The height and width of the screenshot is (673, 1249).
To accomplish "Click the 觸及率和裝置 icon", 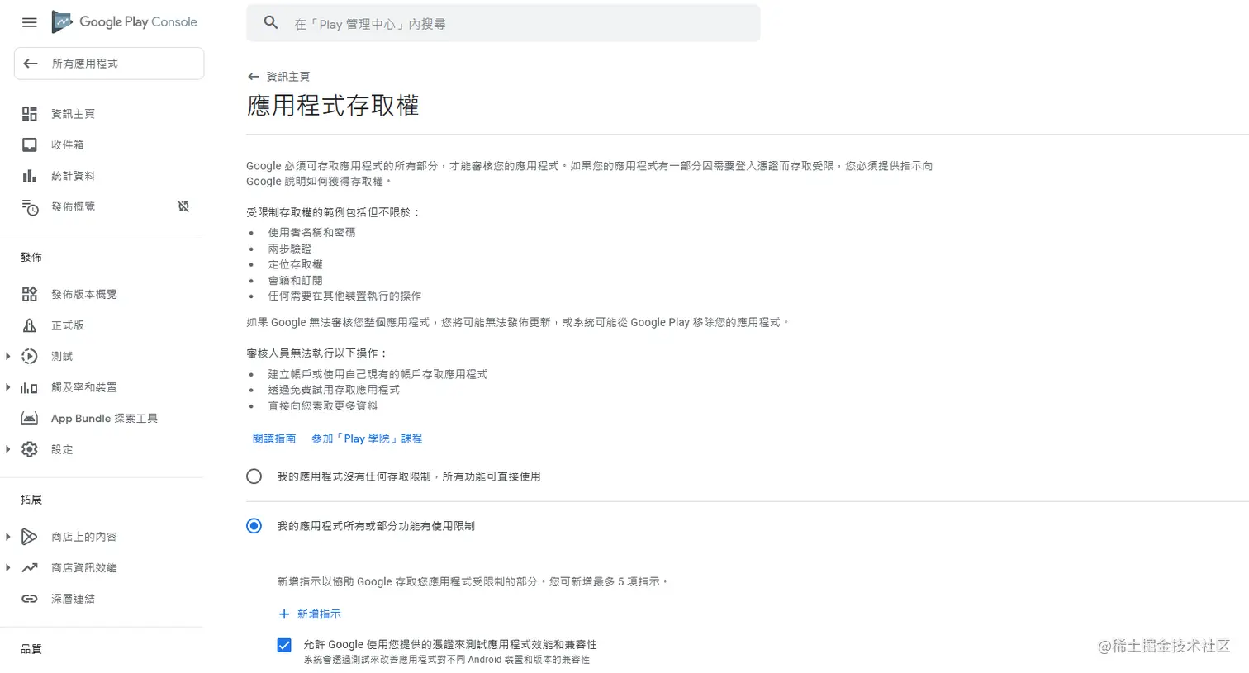I will 30,387.
